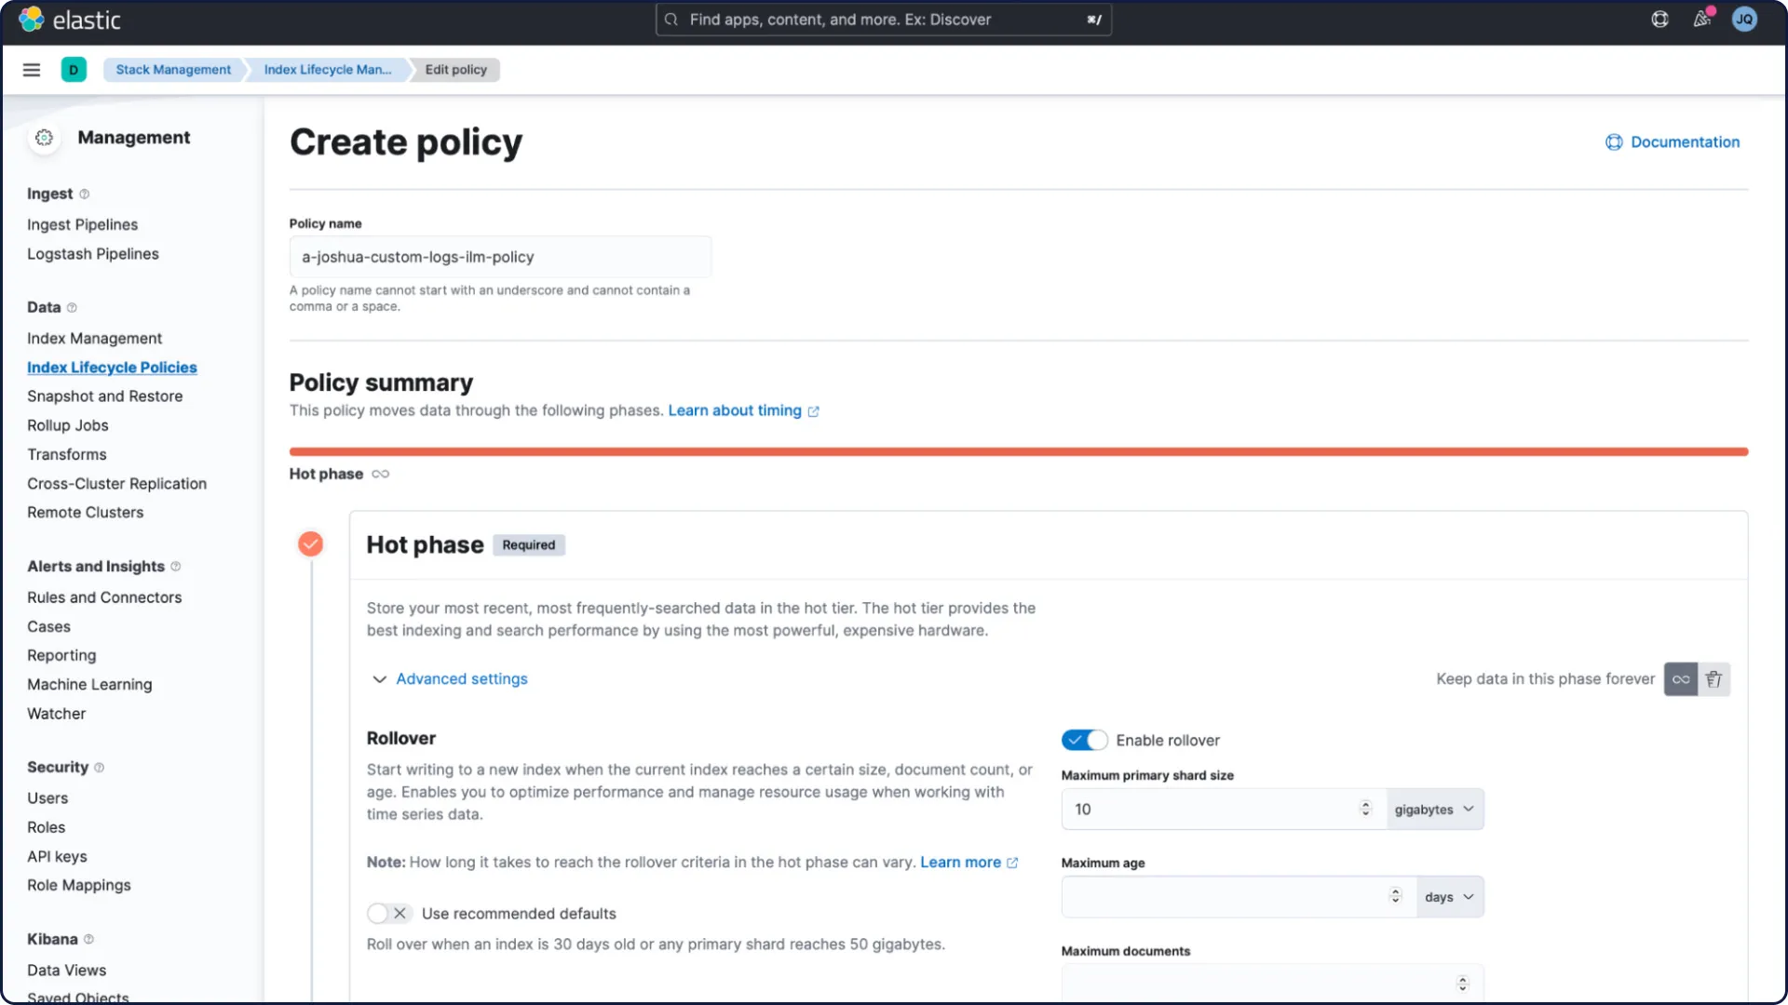Click the Data section info icon

click(x=72, y=308)
